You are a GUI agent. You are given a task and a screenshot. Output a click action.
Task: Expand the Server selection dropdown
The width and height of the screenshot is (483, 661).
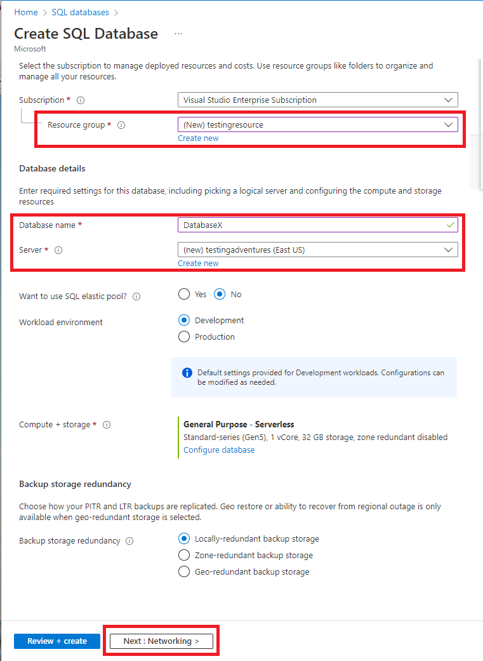[317, 250]
